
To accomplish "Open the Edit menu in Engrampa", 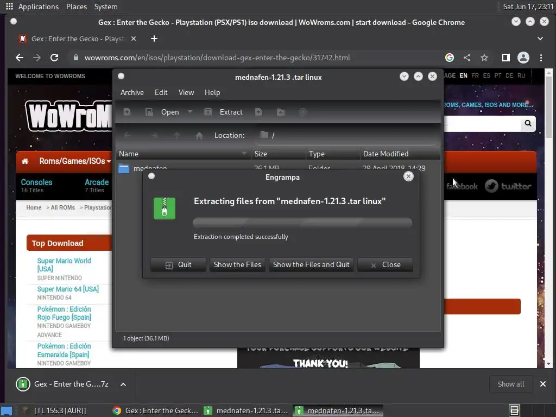I will tap(161, 92).
